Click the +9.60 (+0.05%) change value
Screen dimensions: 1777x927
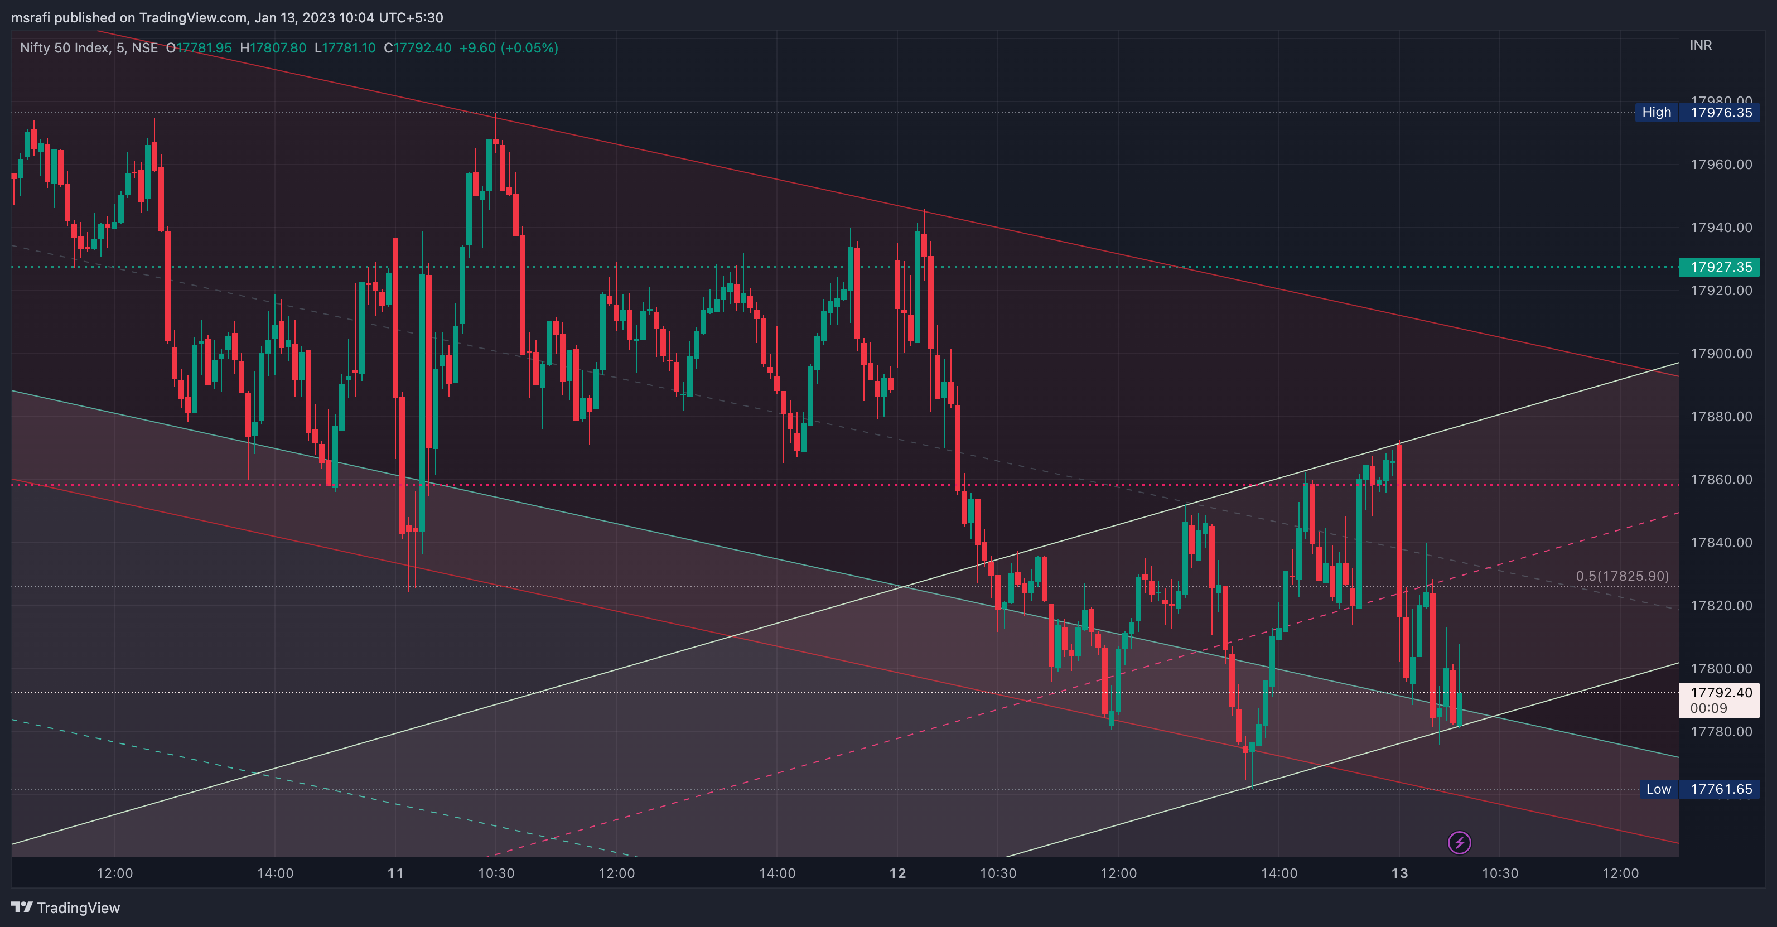click(x=509, y=47)
